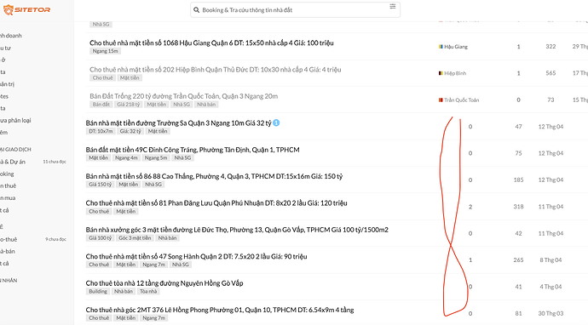Open listing 47 Song Hành Quận 2
The height and width of the screenshot is (325, 588).
(x=197, y=256)
